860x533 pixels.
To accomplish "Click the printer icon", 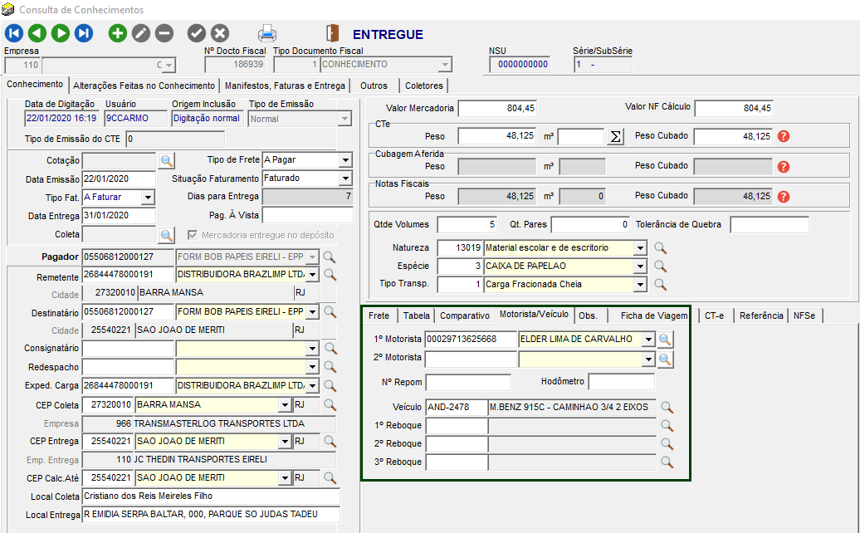I will click(267, 33).
